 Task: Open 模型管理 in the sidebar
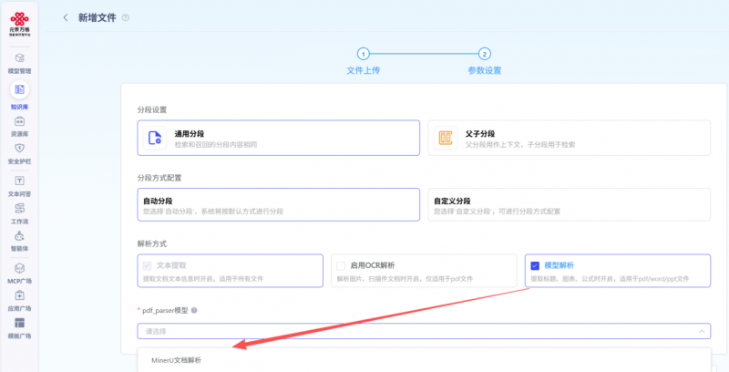coord(19,62)
